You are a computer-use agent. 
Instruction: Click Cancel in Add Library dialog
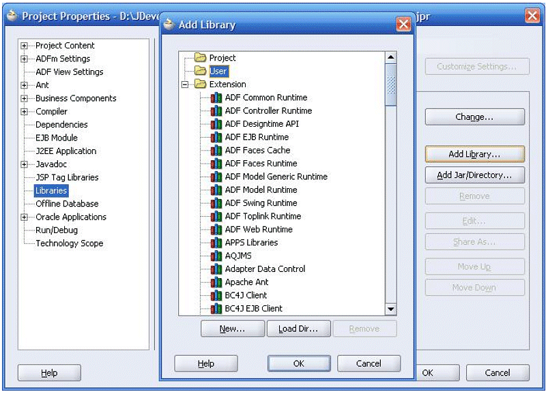(x=369, y=363)
